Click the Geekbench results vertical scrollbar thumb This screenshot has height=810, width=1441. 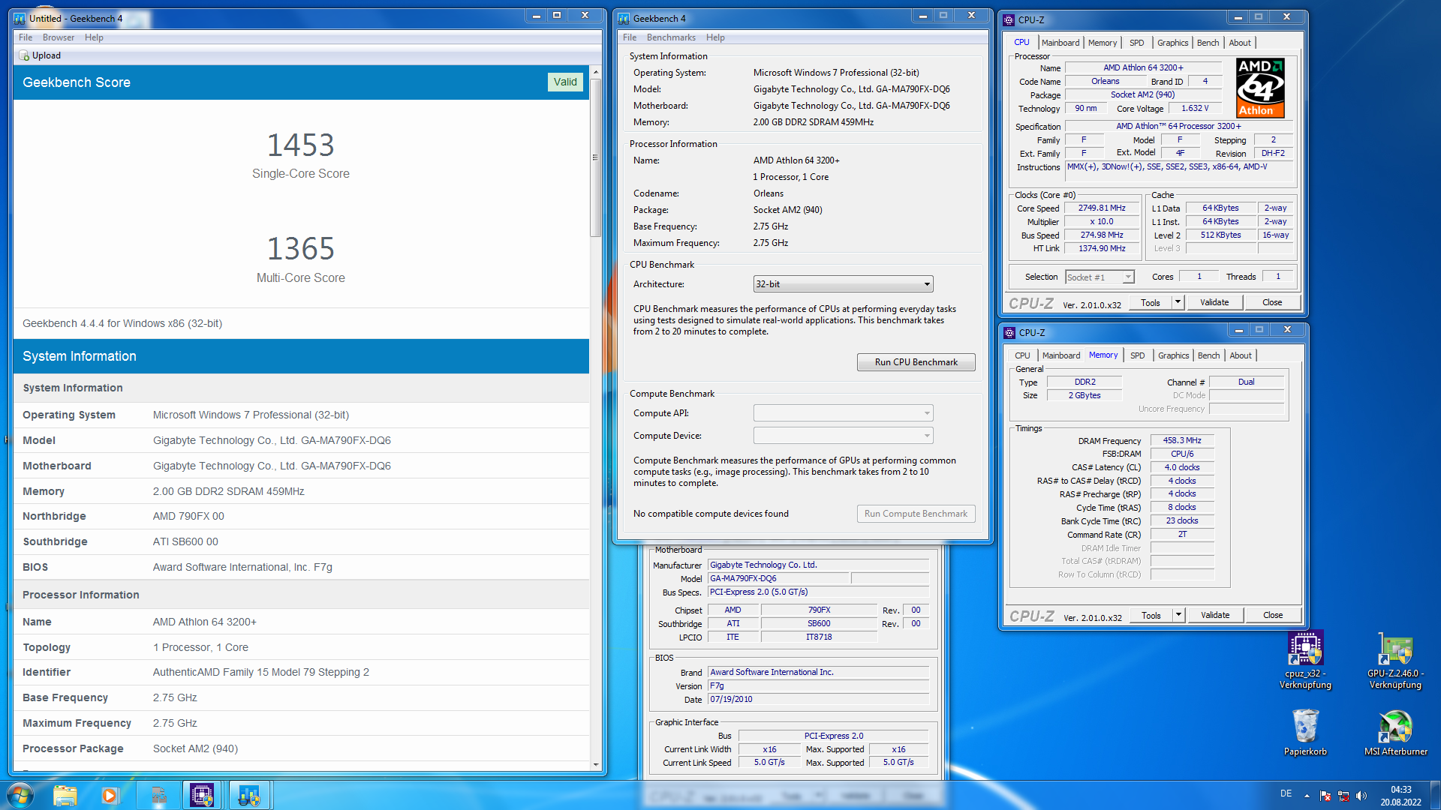pyautogui.click(x=596, y=157)
